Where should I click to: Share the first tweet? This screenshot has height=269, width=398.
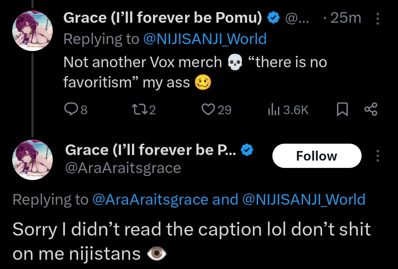click(370, 109)
